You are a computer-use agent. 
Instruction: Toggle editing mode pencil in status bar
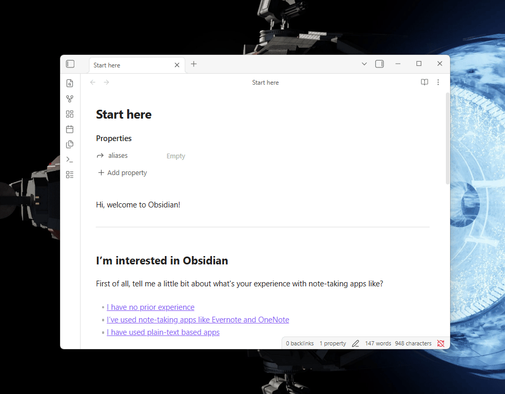[356, 343]
